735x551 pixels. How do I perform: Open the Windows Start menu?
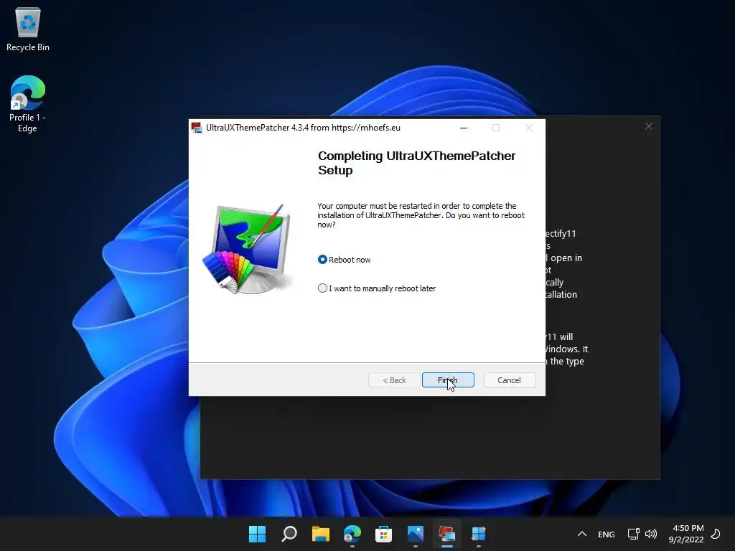coord(258,534)
